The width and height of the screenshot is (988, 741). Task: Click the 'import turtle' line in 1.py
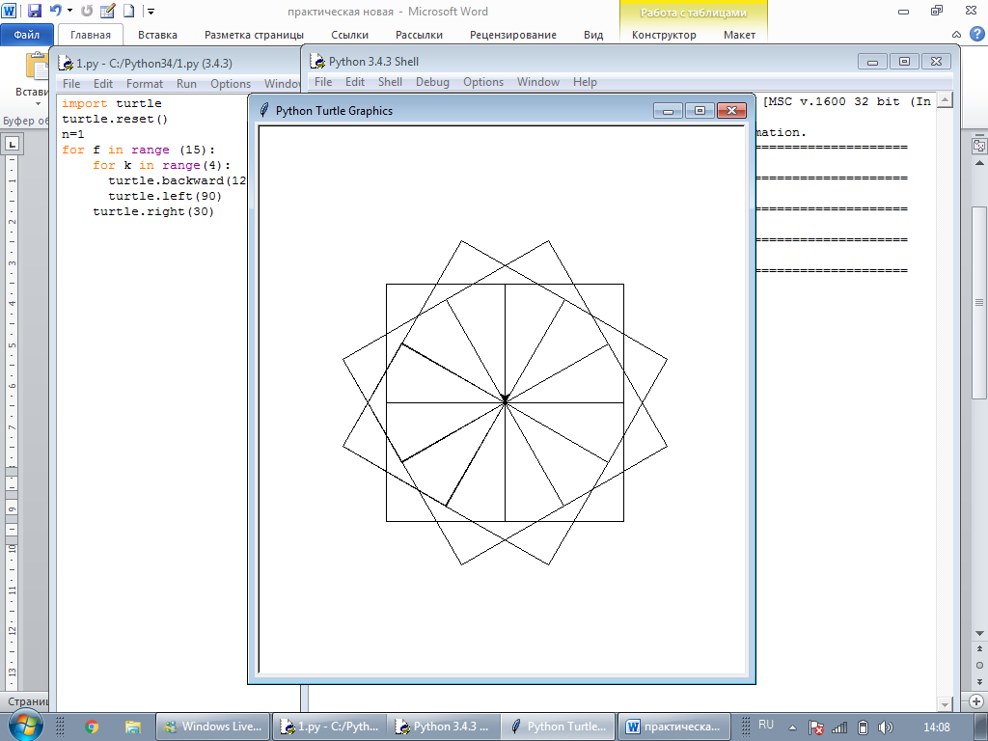(x=112, y=103)
